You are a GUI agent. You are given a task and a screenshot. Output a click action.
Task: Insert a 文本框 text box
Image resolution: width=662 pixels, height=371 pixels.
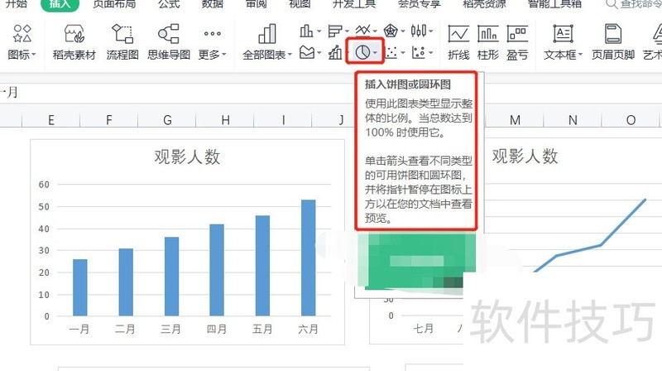563,42
